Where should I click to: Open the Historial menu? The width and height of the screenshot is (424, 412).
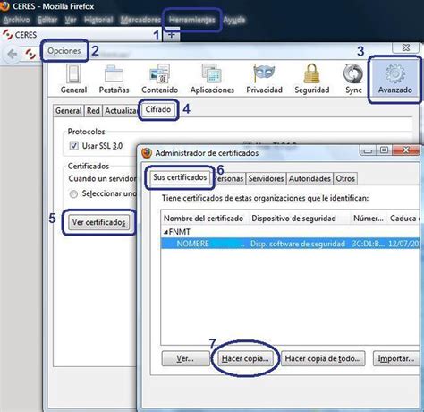point(98,20)
